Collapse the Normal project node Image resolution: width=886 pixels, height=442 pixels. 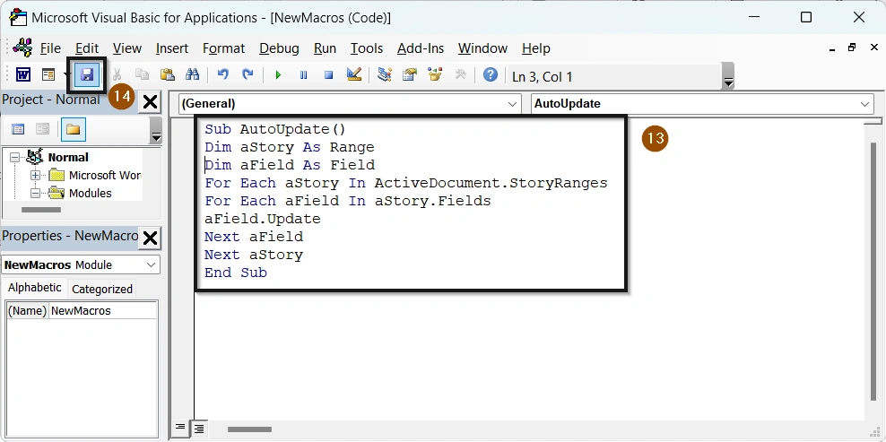(14, 158)
